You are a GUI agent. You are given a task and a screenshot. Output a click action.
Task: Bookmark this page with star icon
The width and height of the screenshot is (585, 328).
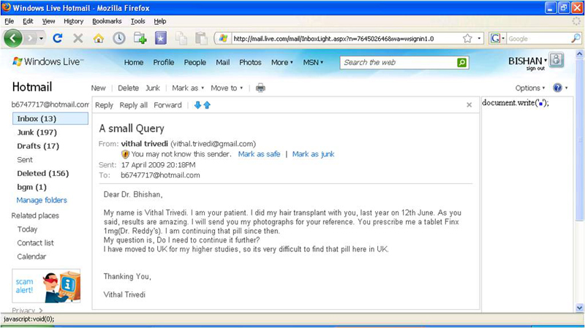pyautogui.click(x=467, y=38)
